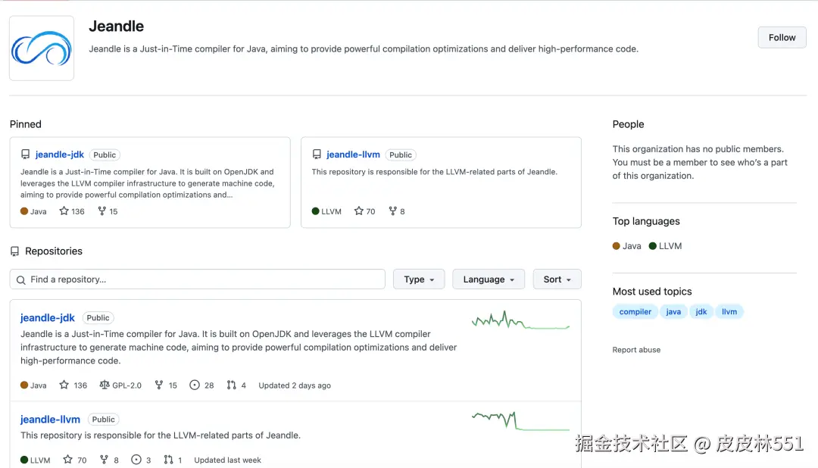The width and height of the screenshot is (818, 468).
Task: Open the Type filter dropdown
Action: 419,279
